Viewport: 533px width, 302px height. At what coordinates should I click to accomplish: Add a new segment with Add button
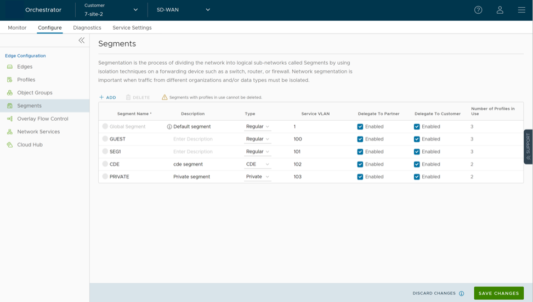(107, 97)
